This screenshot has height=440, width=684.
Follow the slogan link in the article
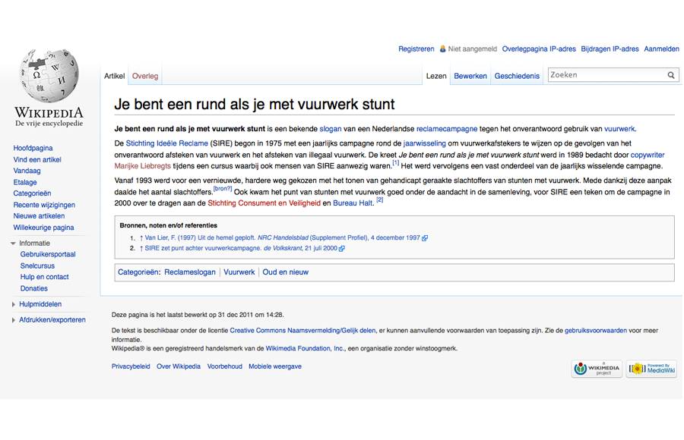click(x=331, y=129)
